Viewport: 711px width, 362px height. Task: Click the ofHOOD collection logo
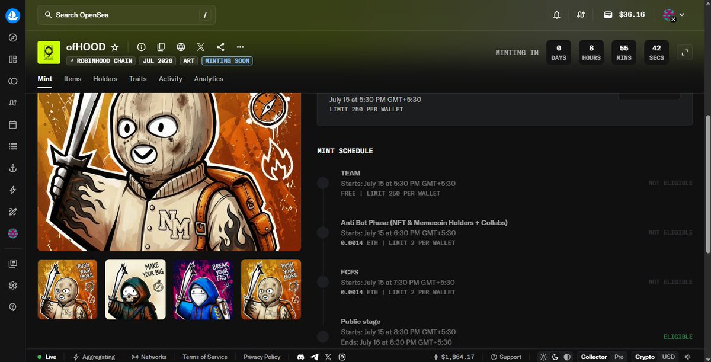click(x=49, y=52)
